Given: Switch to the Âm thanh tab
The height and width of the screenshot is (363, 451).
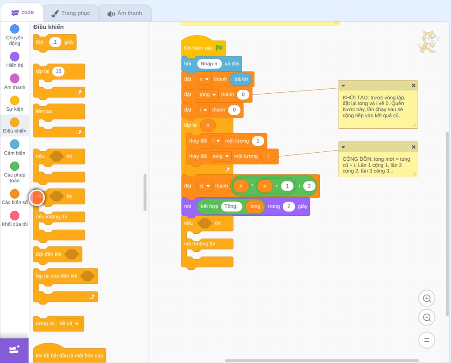Looking at the screenshot, I should tap(125, 13).
